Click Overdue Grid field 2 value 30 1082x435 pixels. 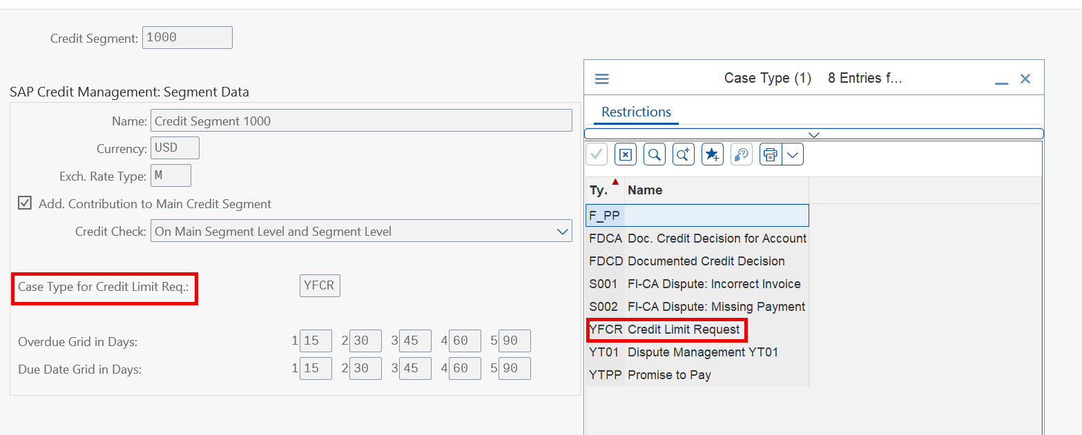(365, 341)
